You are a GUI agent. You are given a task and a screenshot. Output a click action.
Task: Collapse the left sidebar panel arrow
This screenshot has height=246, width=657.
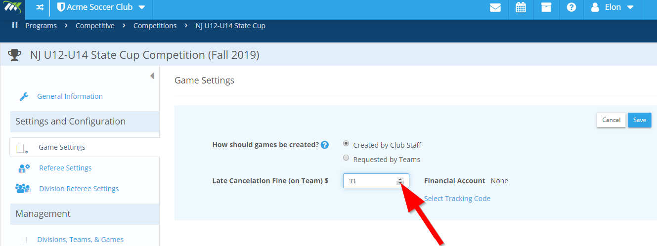tap(152, 76)
